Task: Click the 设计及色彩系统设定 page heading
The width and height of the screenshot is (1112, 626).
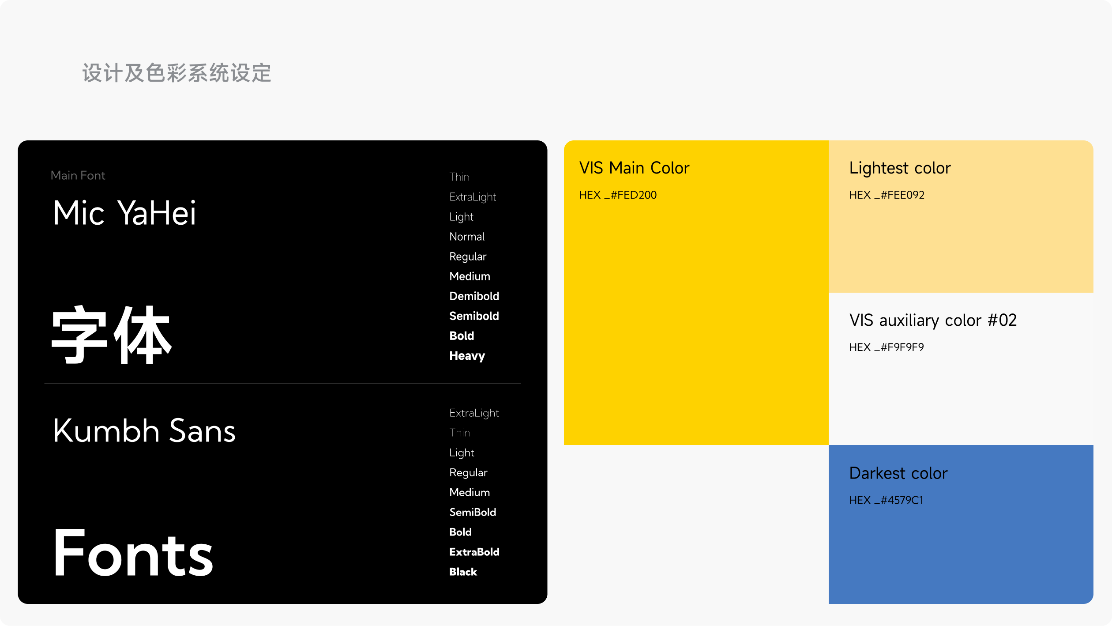Action: 177,73
